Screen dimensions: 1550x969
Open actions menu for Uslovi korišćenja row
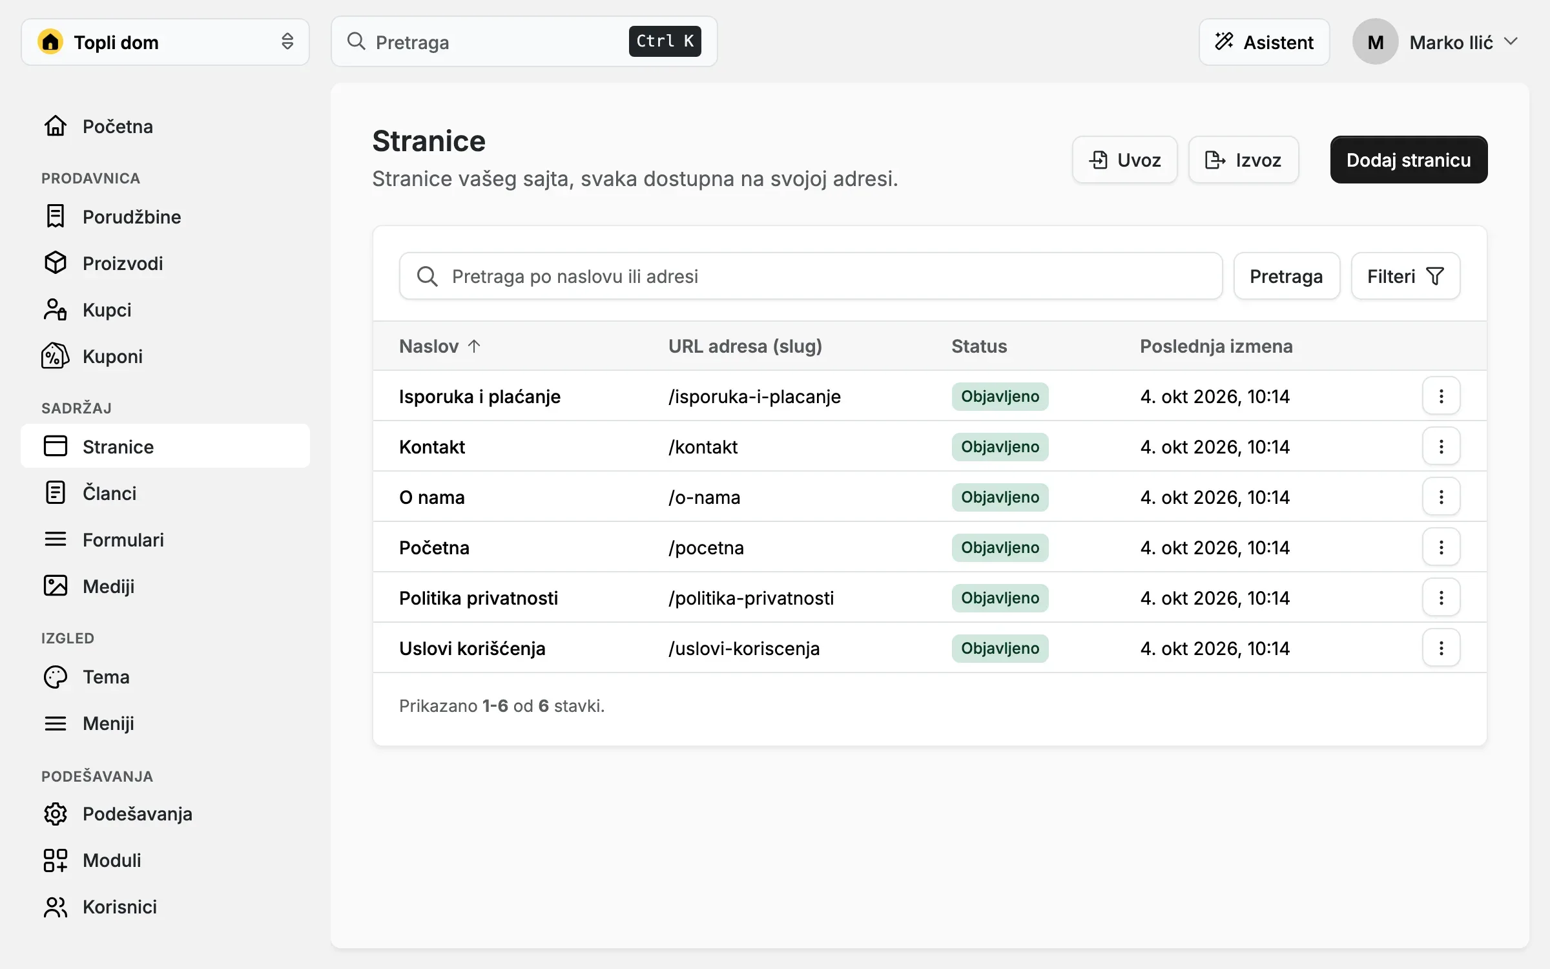(1441, 648)
